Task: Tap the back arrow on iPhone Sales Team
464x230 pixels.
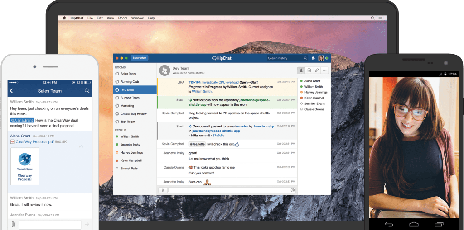Action: point(11,91)
